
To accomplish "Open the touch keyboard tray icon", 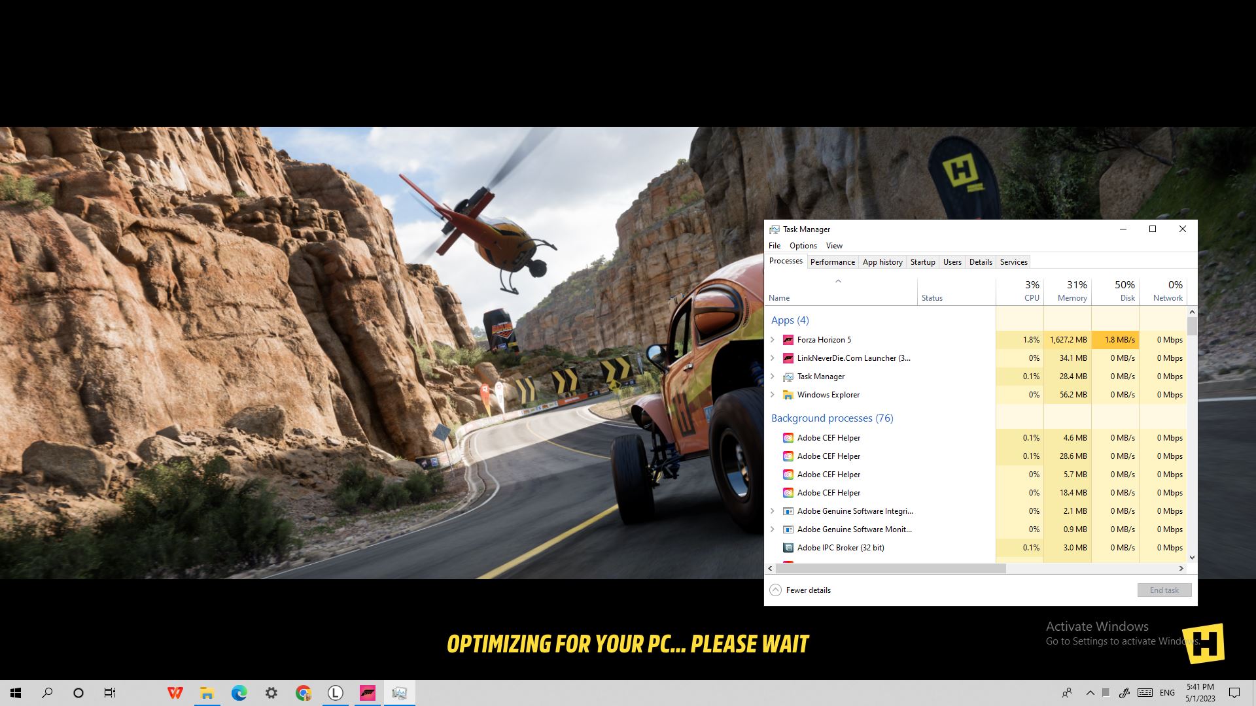I will (1145, 693).
